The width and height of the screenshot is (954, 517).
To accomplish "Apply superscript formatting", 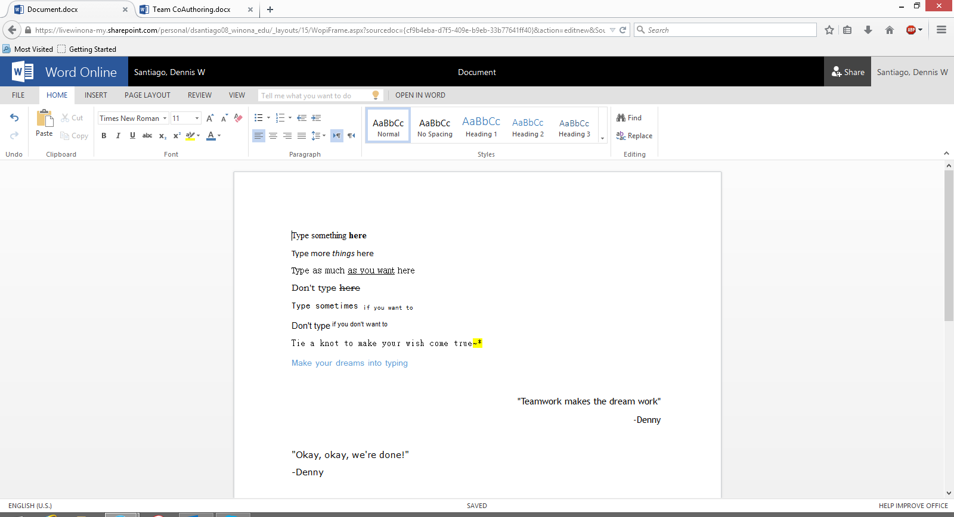I will pos(176,136).
